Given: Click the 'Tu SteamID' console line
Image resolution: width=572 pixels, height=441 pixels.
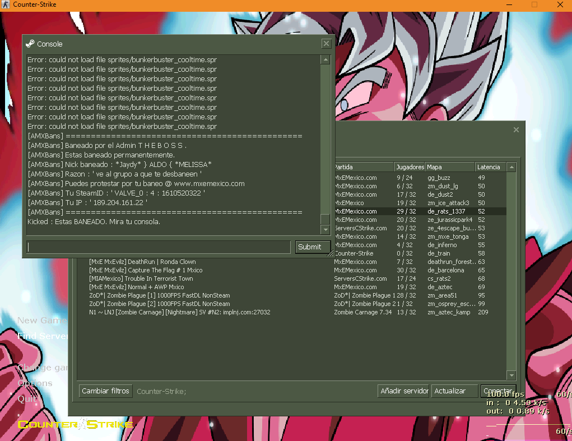Looking at the screenshot, I should [x=116, y=193].
